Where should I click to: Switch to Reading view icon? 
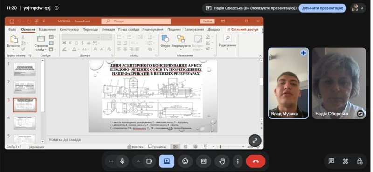[x=195, y=147]
